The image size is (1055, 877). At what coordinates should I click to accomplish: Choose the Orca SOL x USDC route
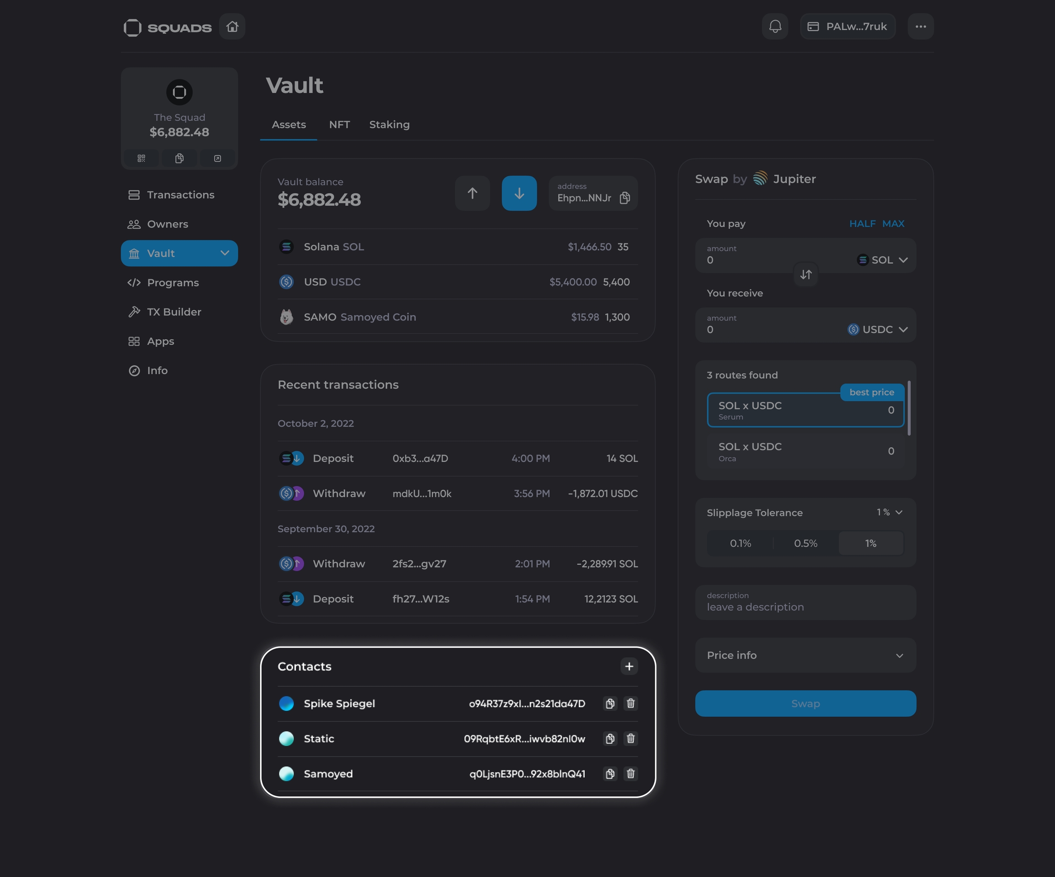tap(805, 452)
